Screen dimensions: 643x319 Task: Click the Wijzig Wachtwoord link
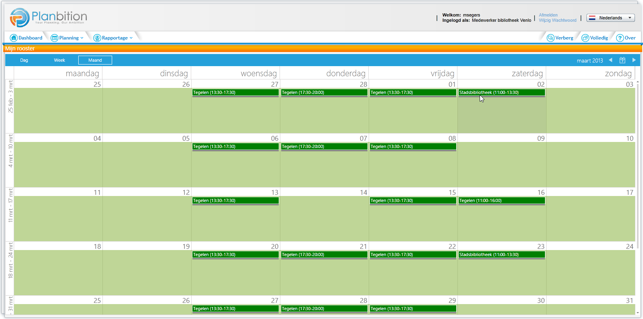coord(557,20)
